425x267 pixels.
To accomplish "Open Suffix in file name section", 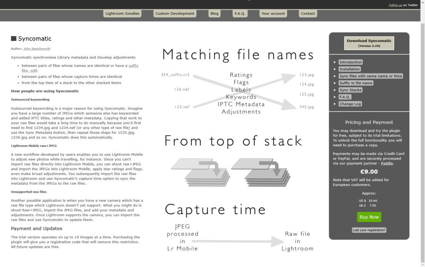I will coord(356,83).
